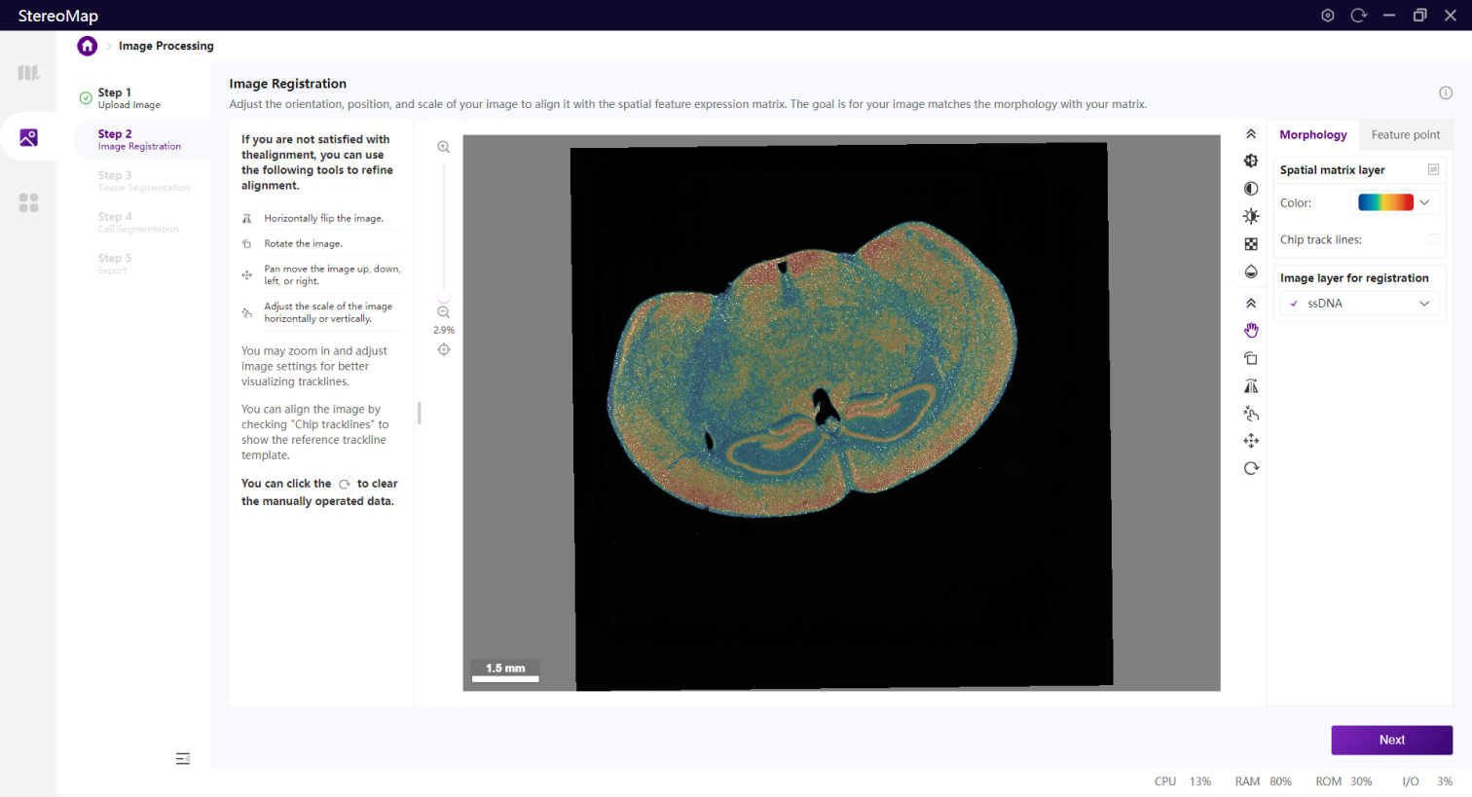Image resolution: width=1472 pixels, height=797 pixels.
Task: Select the Morphology tab
Action: [x=1312, y=135]
